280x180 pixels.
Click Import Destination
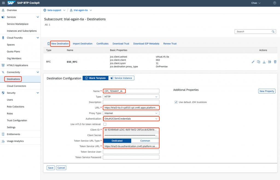83,44
